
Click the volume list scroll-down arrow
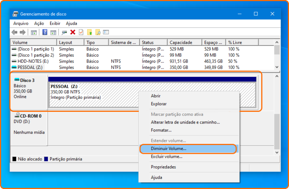[x=277, y=67]
